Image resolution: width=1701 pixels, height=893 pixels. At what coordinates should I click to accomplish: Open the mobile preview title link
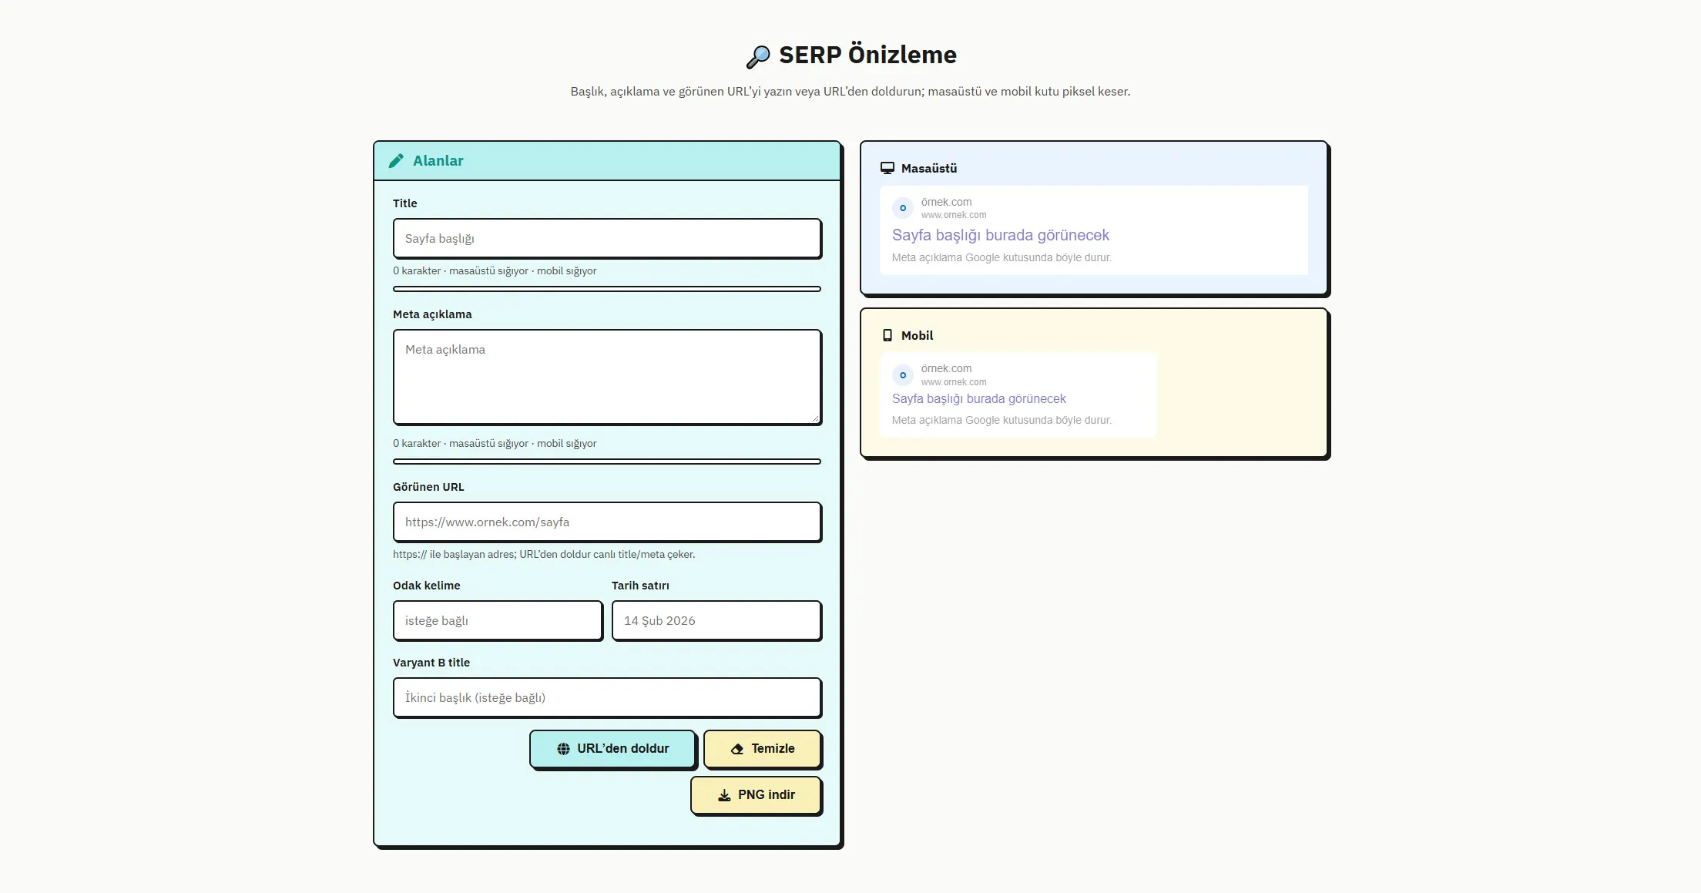click(978, 398)
